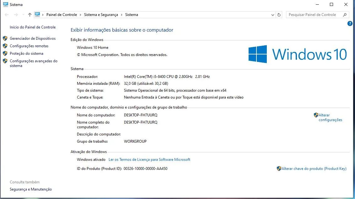Click the forward navigation arrow

16,15
